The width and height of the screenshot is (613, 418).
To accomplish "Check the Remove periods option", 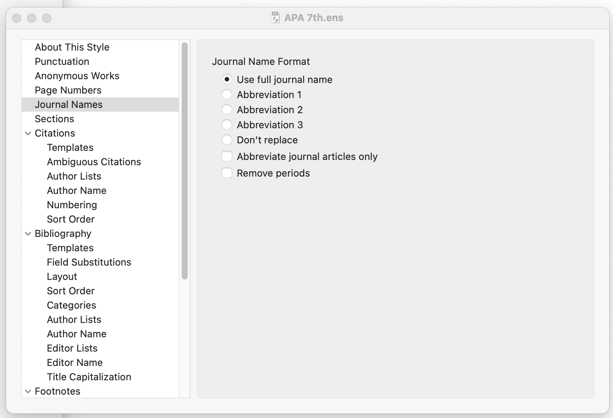I will 227,173.
